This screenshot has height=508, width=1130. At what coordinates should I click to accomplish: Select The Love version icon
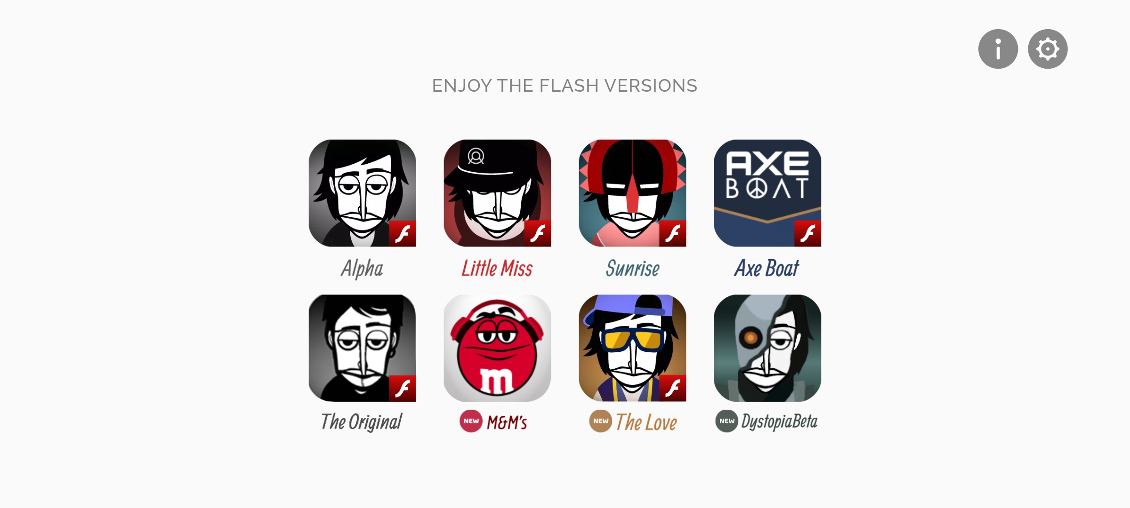point(632,348)
